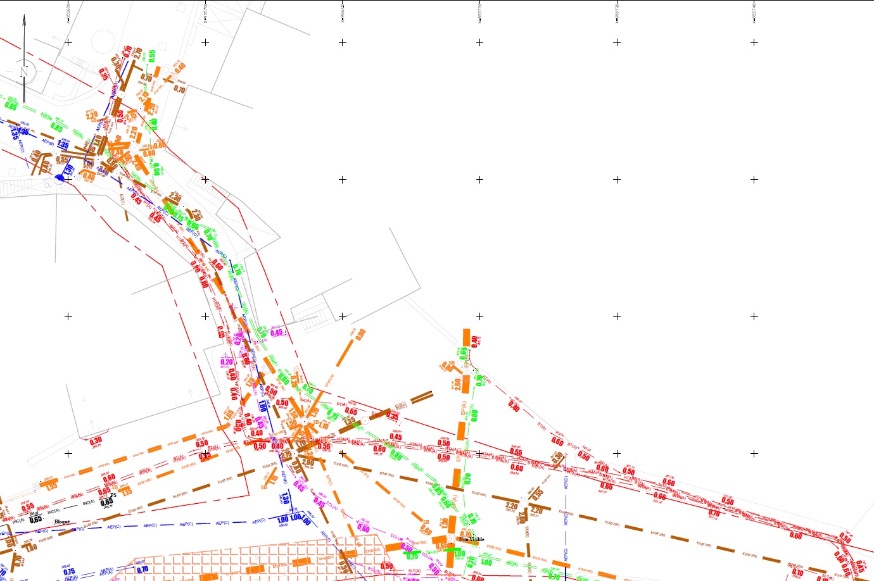Select the "Bloqué" text annotation
This screenshot has height=581, width=874.
[62, 522]
